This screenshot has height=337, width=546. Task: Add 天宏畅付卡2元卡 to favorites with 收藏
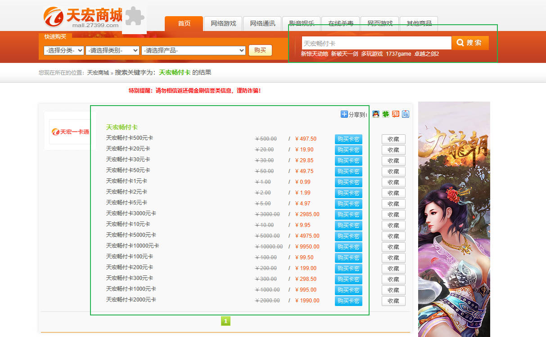(x=393, y=193)
